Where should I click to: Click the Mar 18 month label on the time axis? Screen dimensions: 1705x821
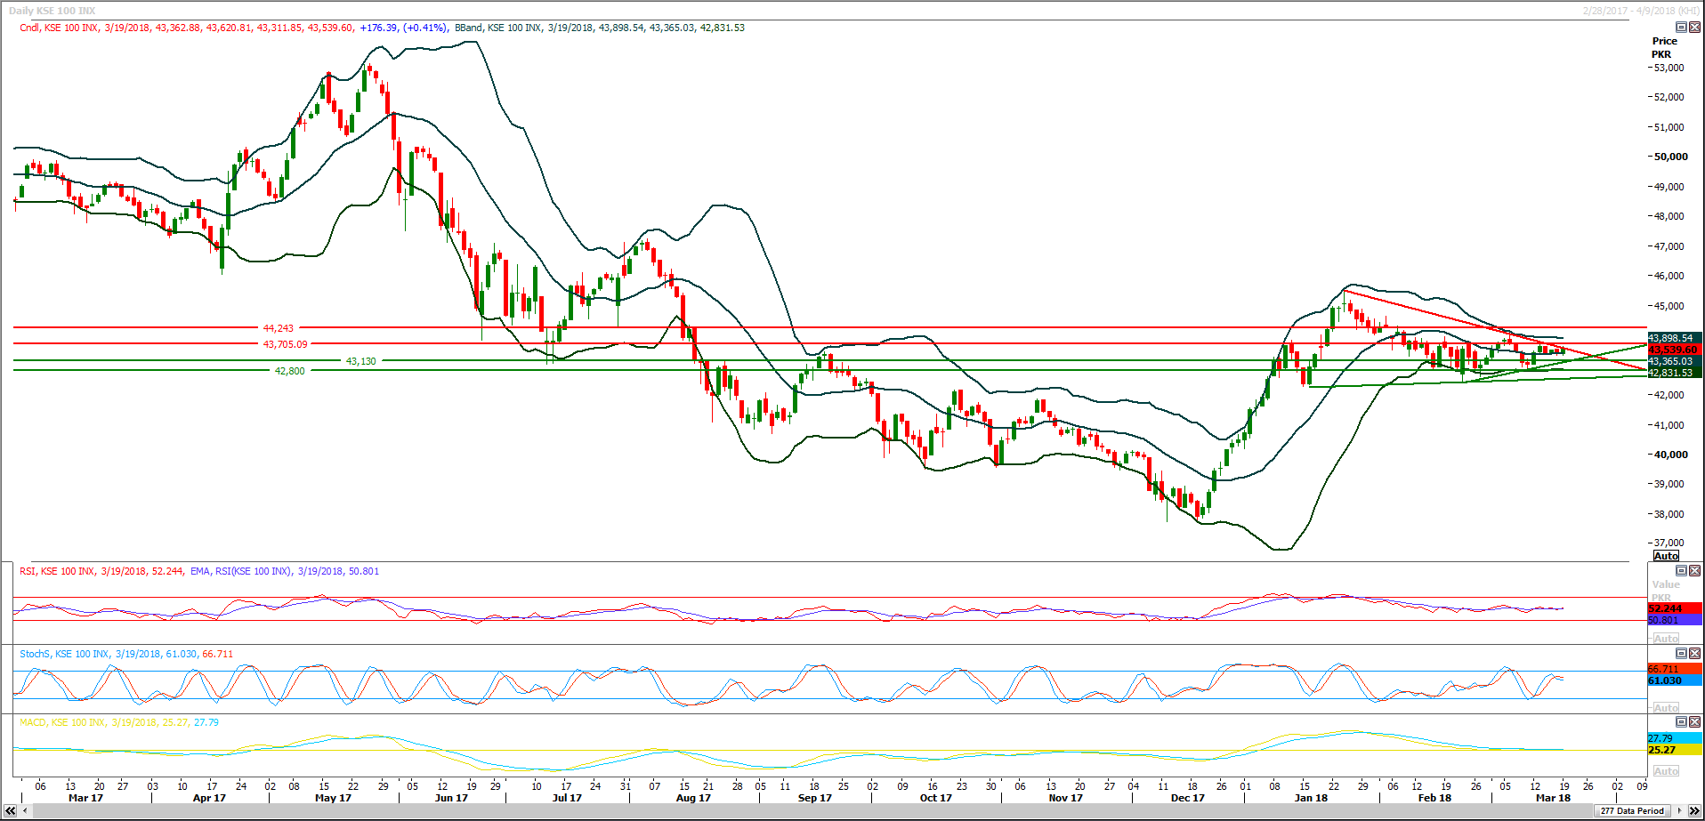(x=1554, y=798)
